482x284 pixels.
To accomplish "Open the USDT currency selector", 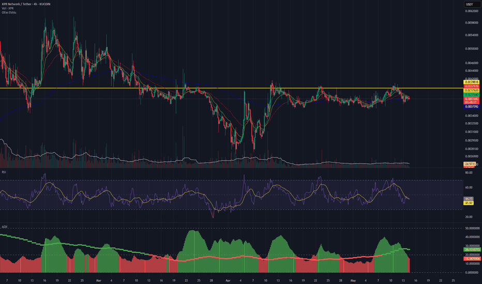I will point(472,4).
